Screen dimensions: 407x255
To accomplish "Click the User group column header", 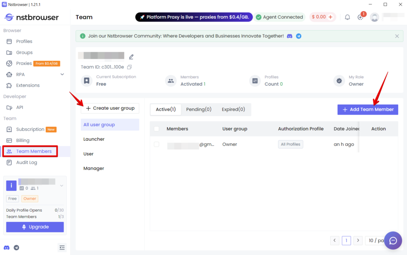I will [235, 129].
